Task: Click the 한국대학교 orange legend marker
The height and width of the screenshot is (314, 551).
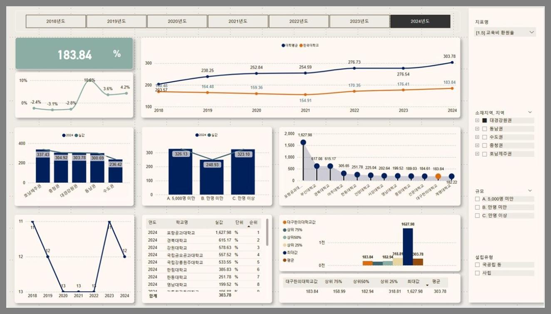Action: click(301, 45)
